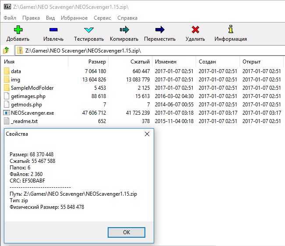
Task: Click the red X Удалить icon
Action: (195, 30)
